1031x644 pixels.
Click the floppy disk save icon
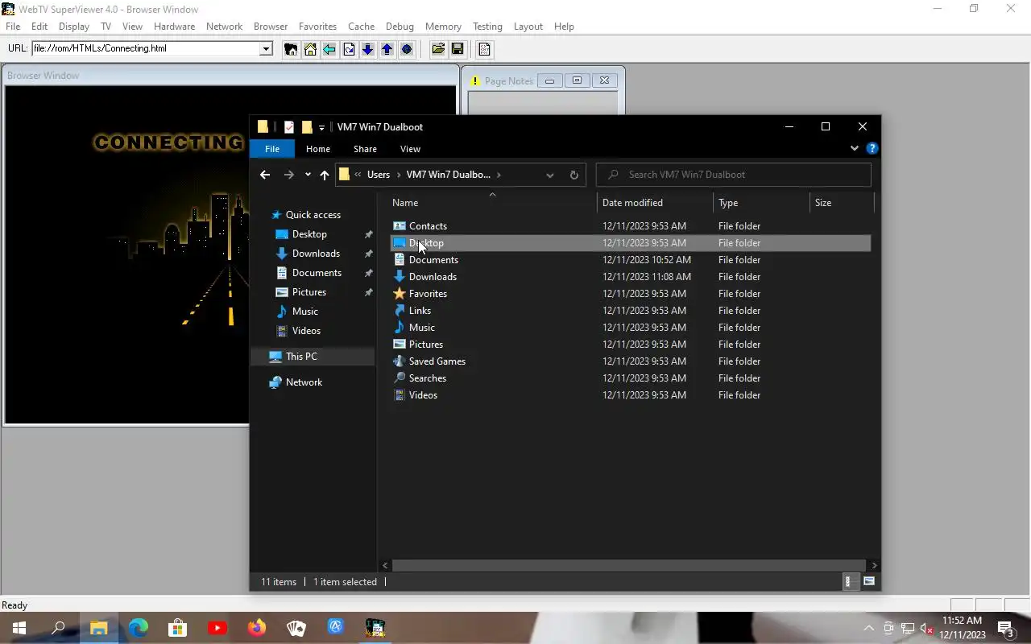pyautogui.click(x=458, y=49)
